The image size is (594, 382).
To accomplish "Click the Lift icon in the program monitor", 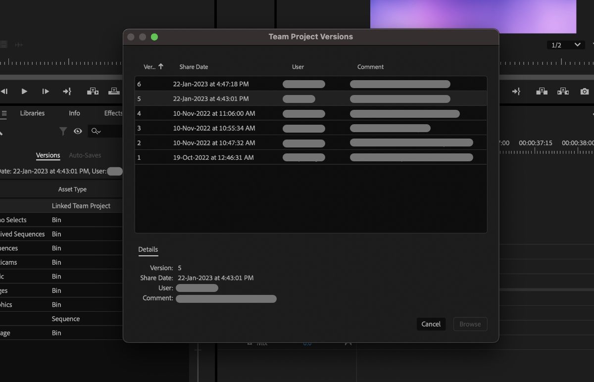I will [x=542, y=91].
